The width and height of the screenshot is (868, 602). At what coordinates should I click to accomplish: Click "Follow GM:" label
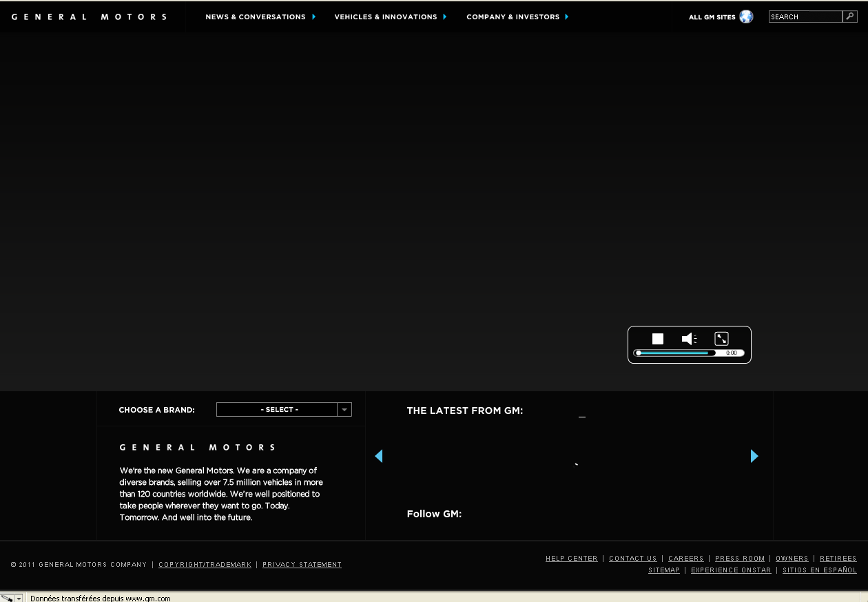(x=434, y=514)
